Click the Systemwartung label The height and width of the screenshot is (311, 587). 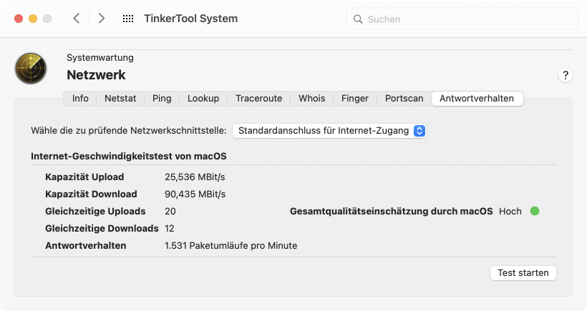tap(100, 58)
